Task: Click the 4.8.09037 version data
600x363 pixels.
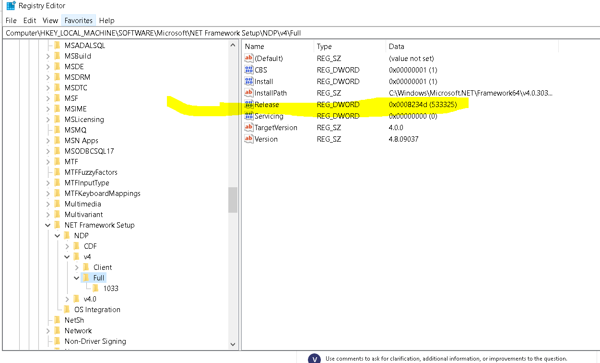Action: coord(405,139)
